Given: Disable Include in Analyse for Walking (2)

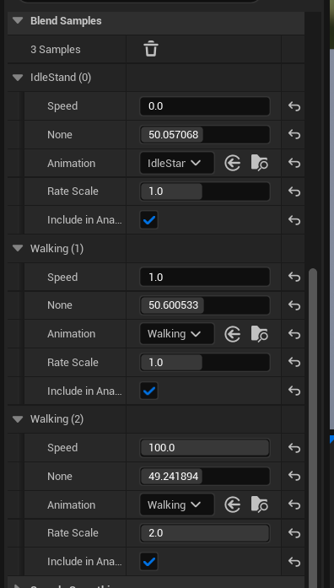Looking at the screenshot, I should 149,561.
